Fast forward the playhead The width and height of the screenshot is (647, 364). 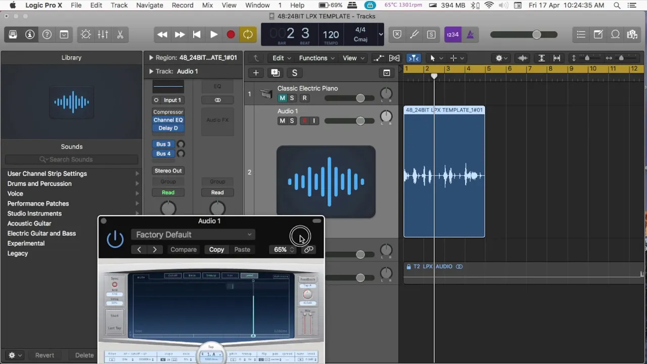coord(179,34)
